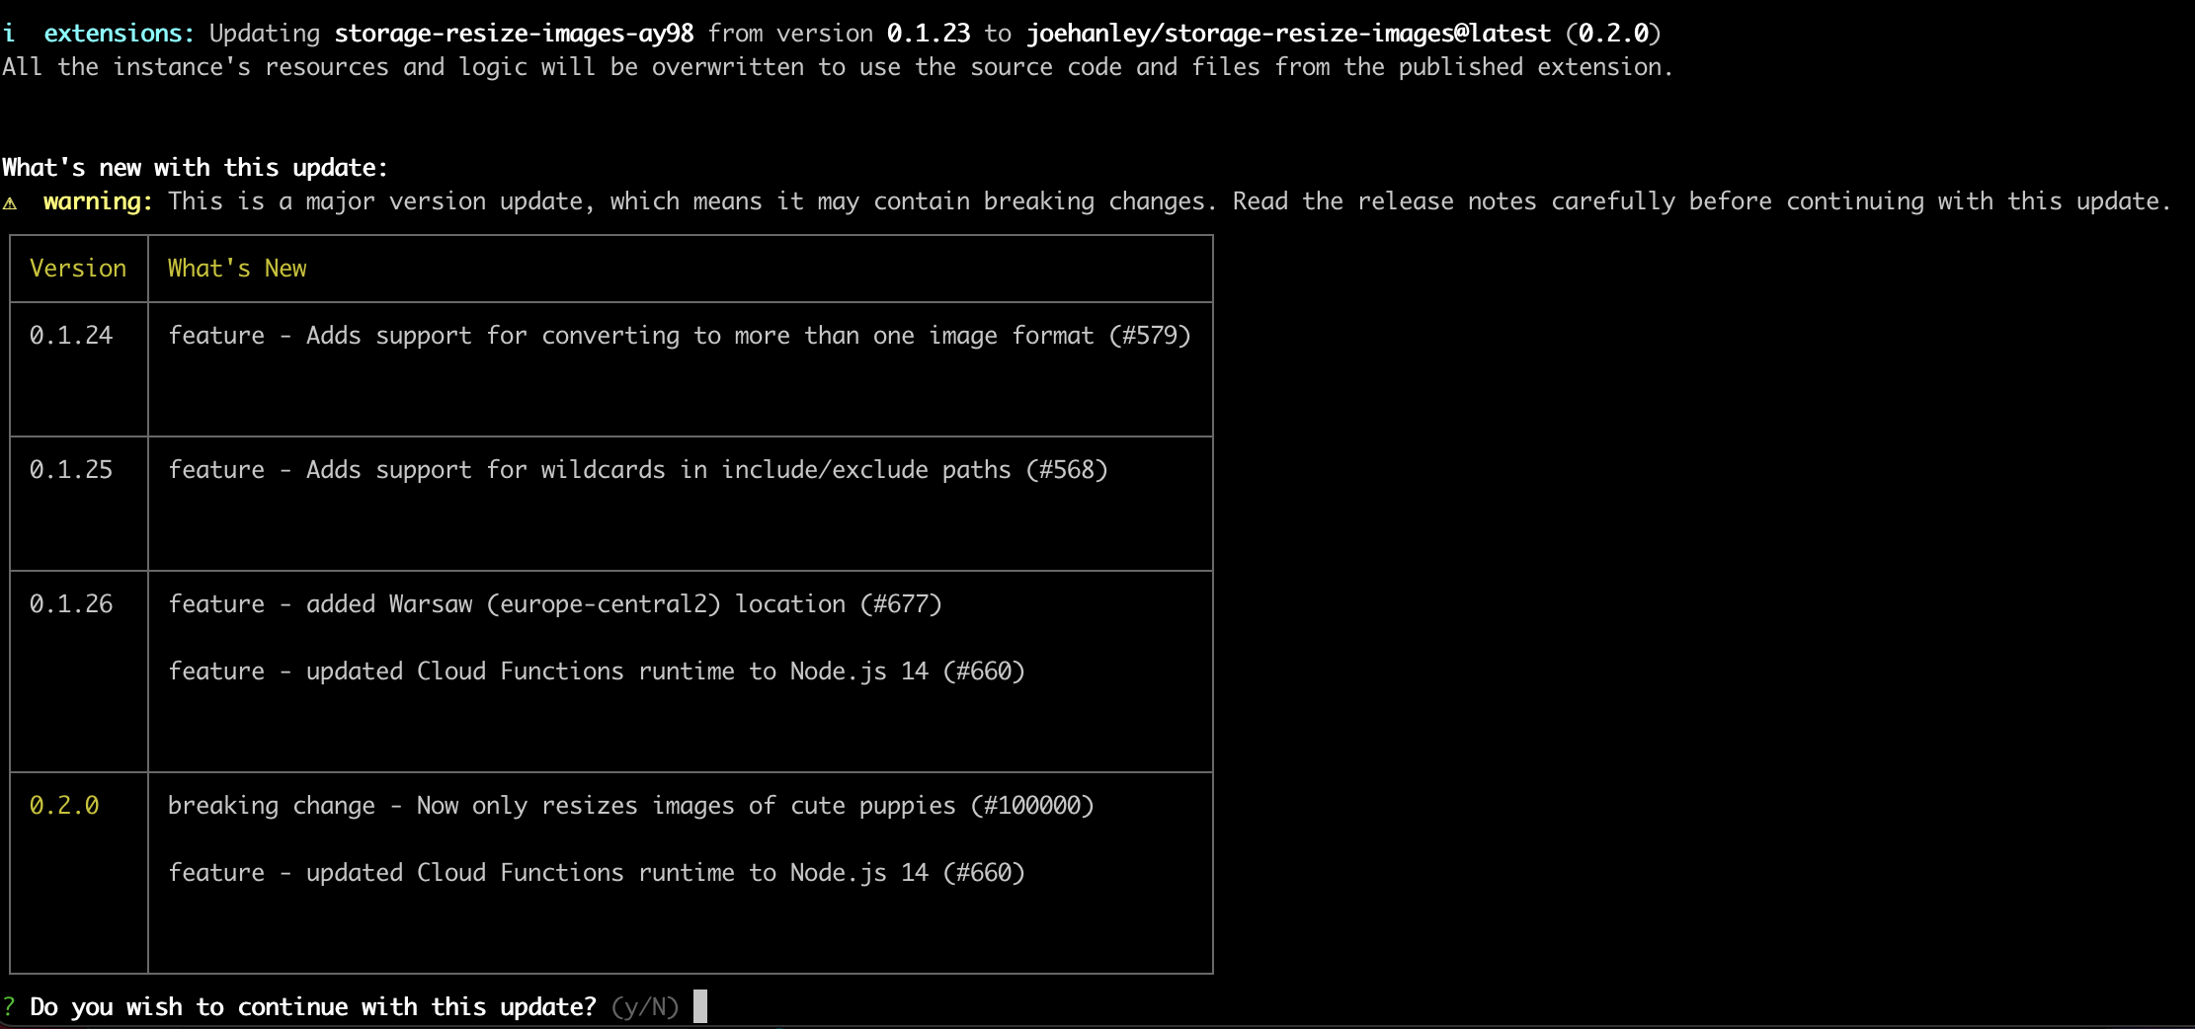
Task: Click the Warsaw location line (#677)
Action: pyautogui.click(x=555, y=604)
